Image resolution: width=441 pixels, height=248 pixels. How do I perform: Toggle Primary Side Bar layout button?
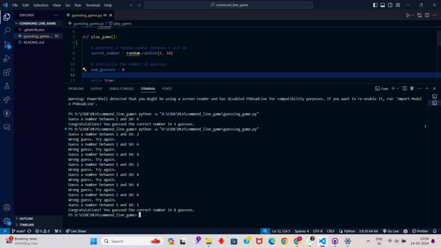(x=375, y=5)
